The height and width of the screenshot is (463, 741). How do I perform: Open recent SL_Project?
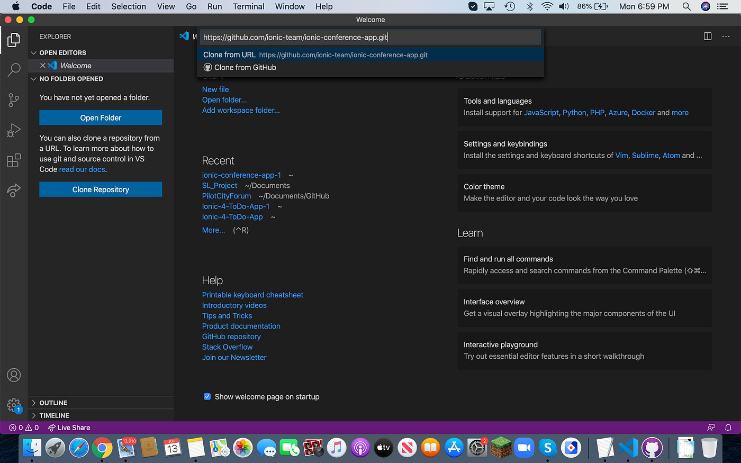220,185
